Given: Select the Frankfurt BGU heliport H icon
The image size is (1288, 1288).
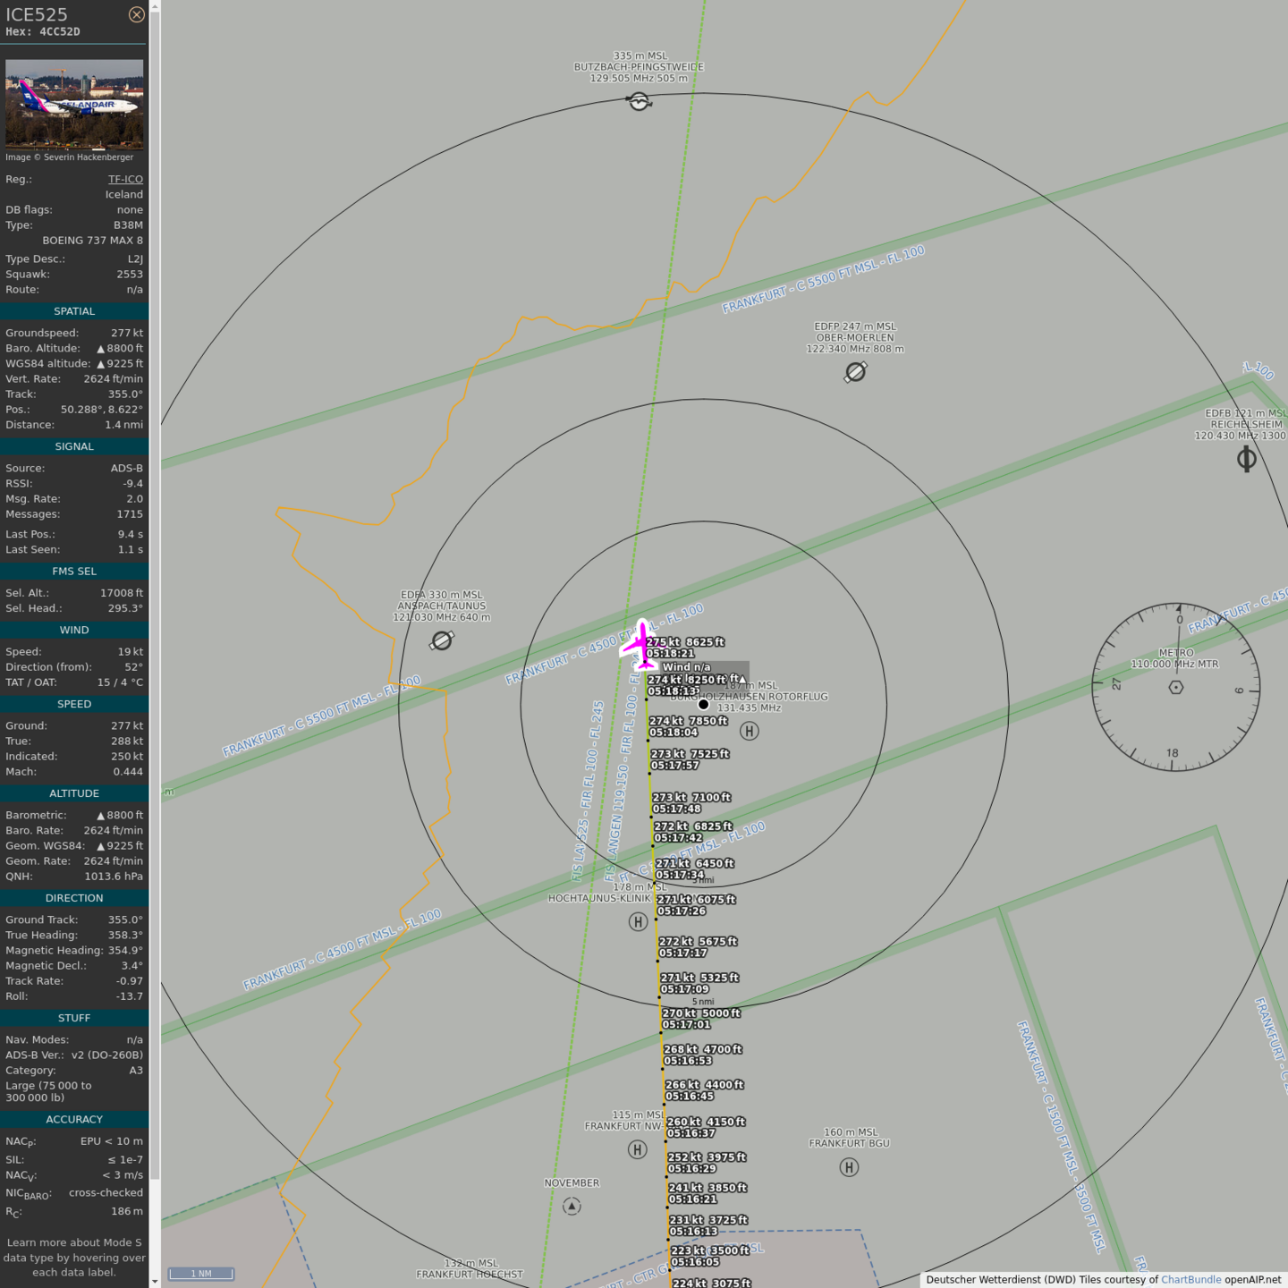Looking at the screenshot, I should pos(849,1167).
